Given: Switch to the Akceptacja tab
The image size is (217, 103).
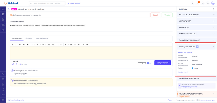Looking at the screenshot, I should click(29, 38).
